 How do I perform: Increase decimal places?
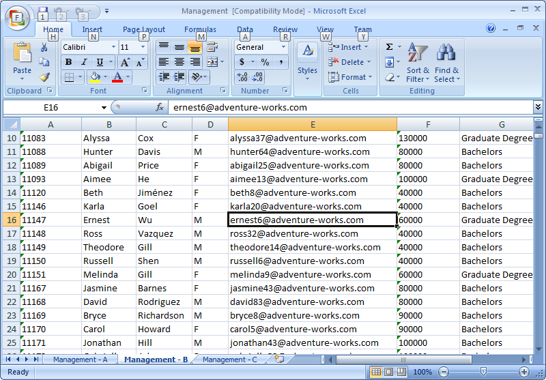coord(242,77)
